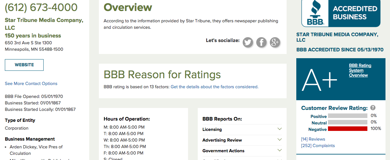Click the Advertising Review label
This screenshot has width=390, height=160.
[222, 140]
